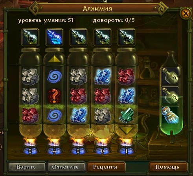Click yellow up arrow in second tube

click(x=54, y=59)
